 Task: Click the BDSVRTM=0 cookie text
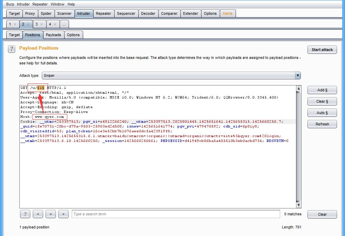(x=277, y=141)
